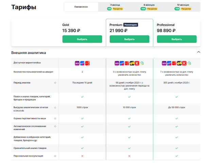Click the "Рассрочка" label under 12 месяцев
This screenshot has height=163, width=204.
pos(186,9)
